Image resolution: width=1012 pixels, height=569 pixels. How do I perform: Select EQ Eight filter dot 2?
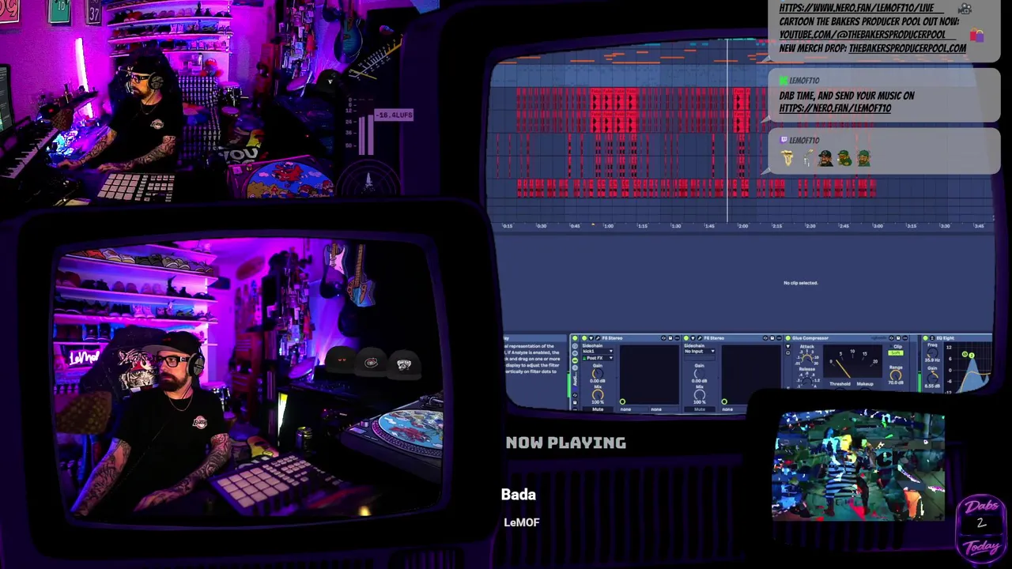pos(972,356)
